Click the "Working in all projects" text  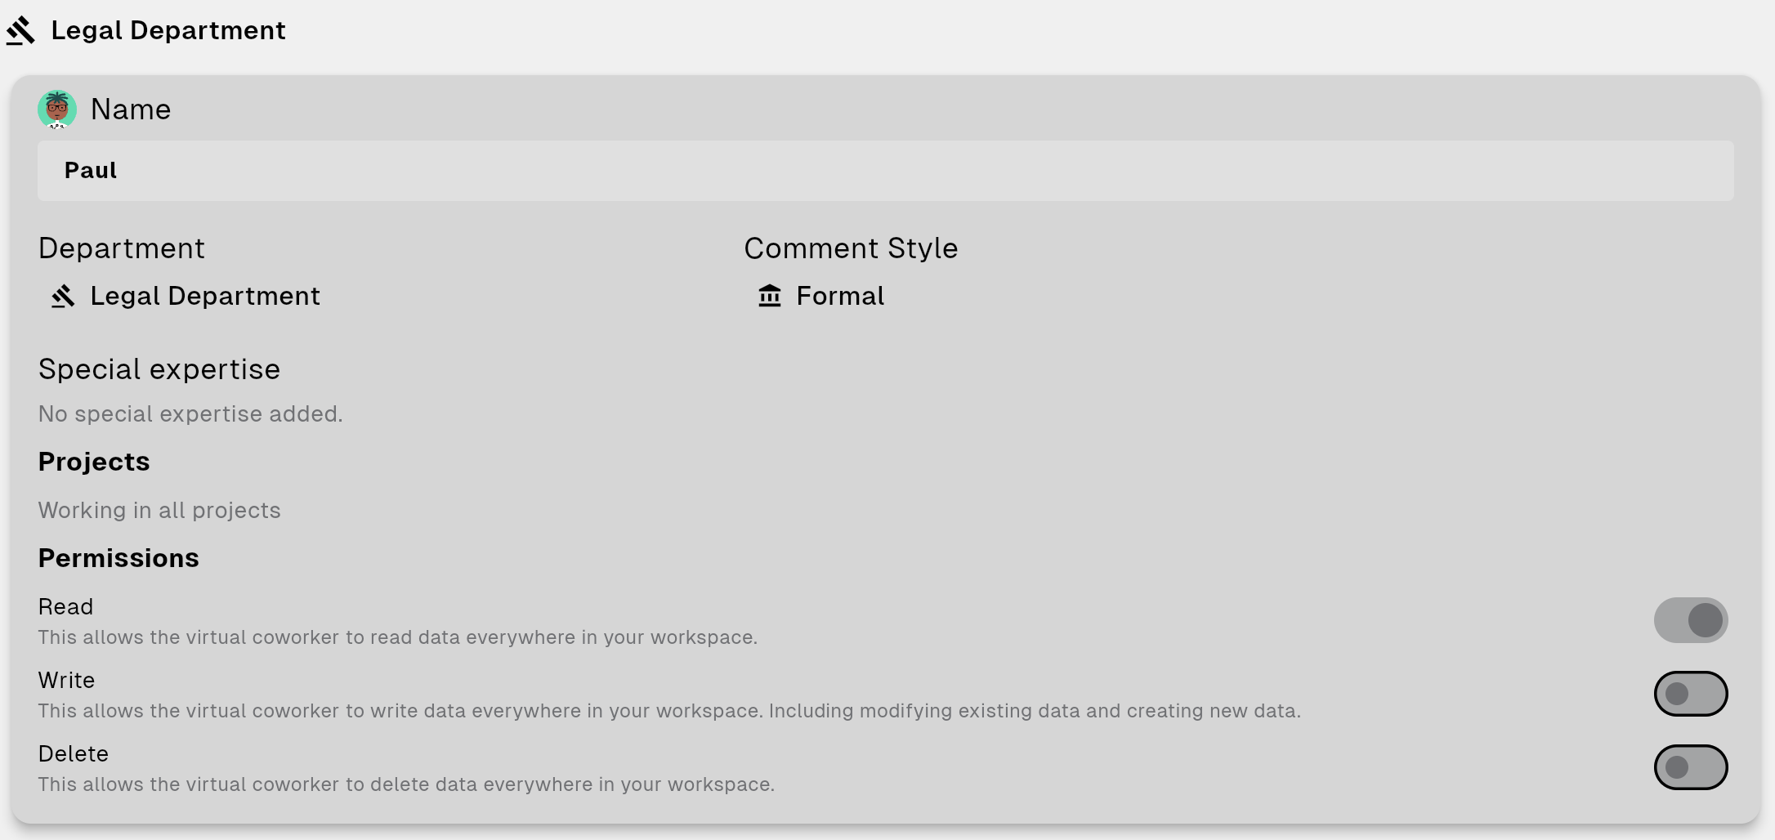pos(159,511)
